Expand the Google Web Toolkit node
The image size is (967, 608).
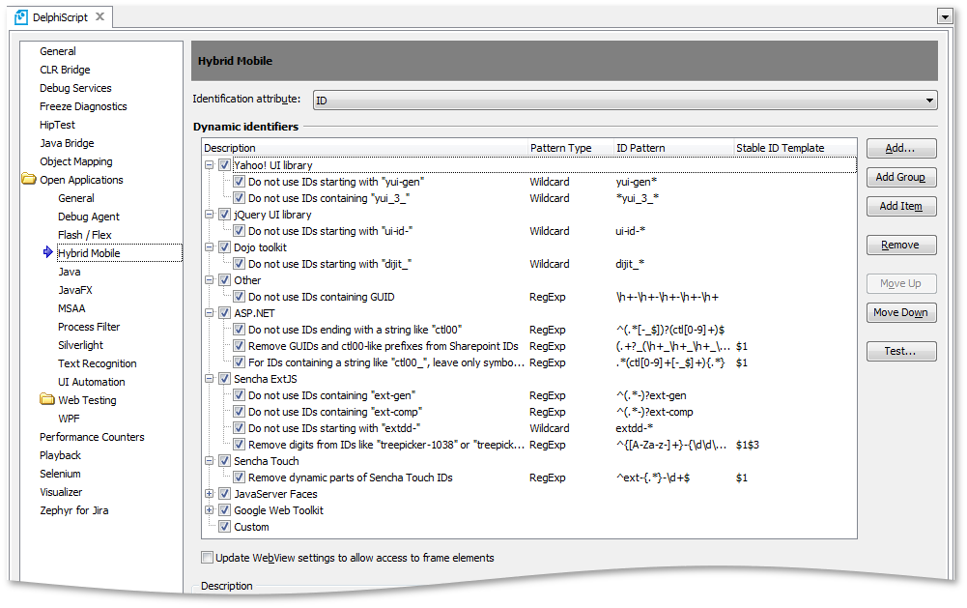click(x=211, y=510)
